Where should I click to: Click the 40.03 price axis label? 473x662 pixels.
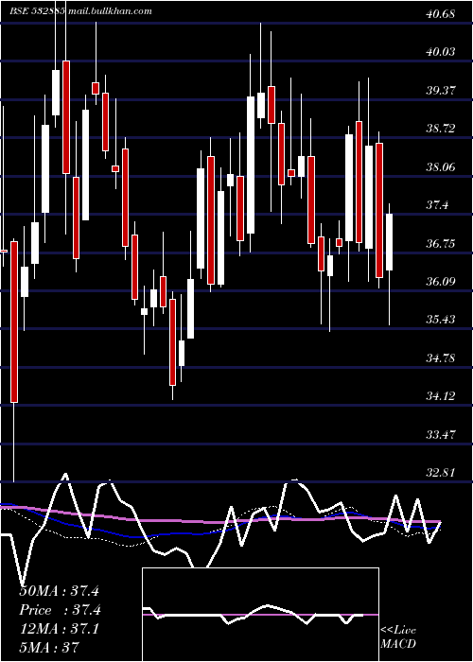tap(441, 52)
